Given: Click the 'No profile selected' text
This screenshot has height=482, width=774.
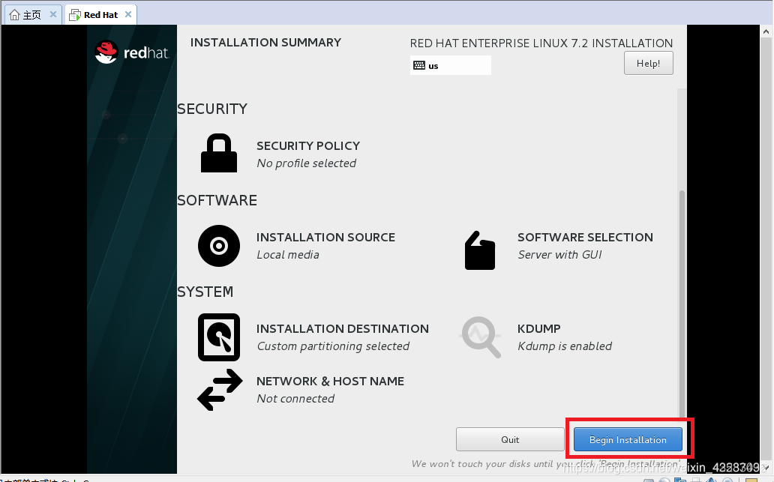Looking at the screenshot, I should click(x=306, y=163).
